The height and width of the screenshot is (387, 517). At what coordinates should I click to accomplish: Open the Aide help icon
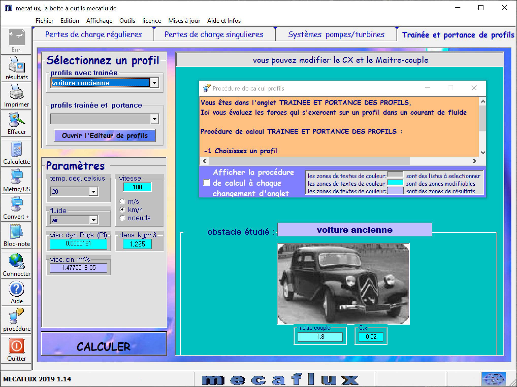tap(17, 292)
